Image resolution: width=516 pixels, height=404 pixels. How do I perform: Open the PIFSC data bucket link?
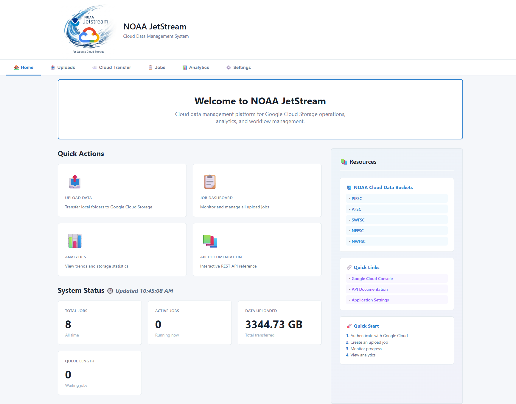(x=357, y=199)
